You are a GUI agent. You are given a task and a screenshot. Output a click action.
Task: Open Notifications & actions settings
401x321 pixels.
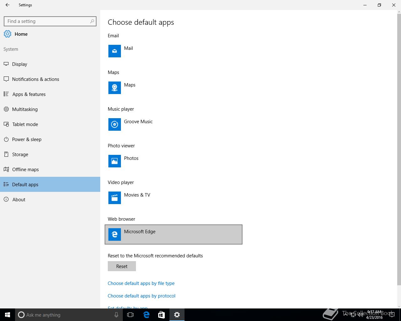point(50,79)
